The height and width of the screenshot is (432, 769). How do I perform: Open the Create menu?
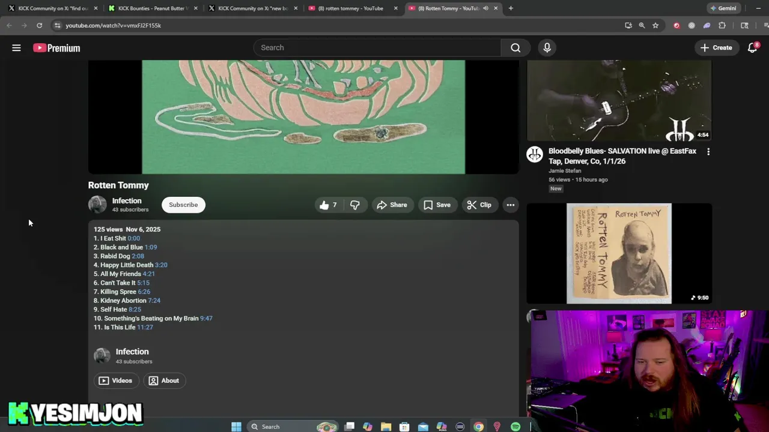[716, 47]
